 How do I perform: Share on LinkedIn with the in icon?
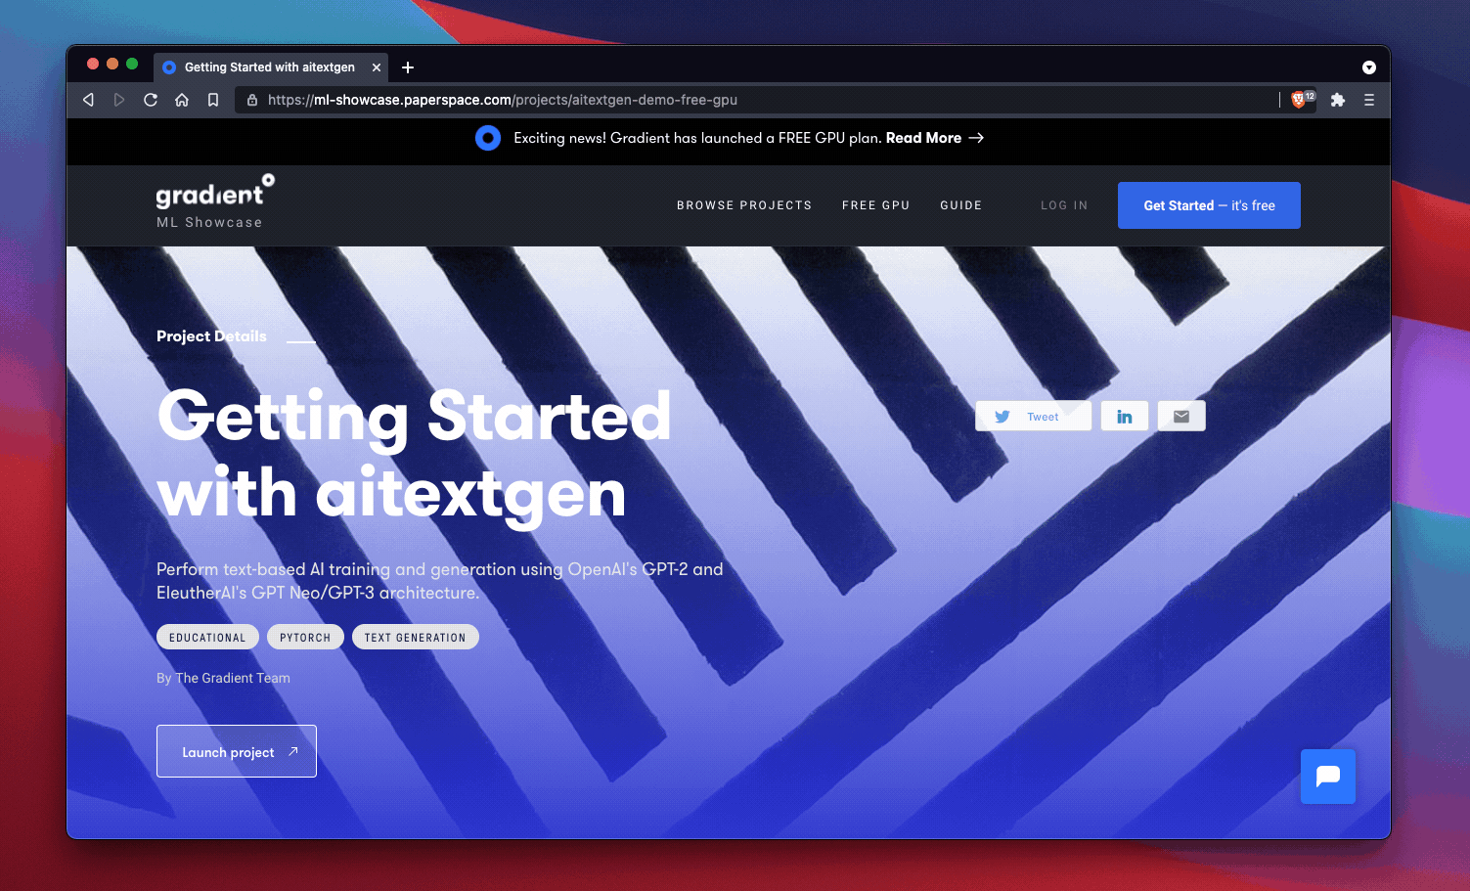coord(1125,416)
